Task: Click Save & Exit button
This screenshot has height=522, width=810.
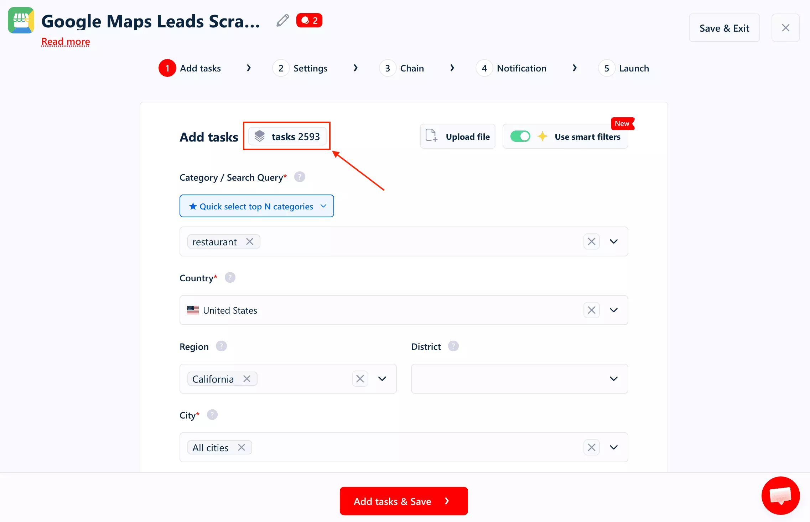Action: 724,28
